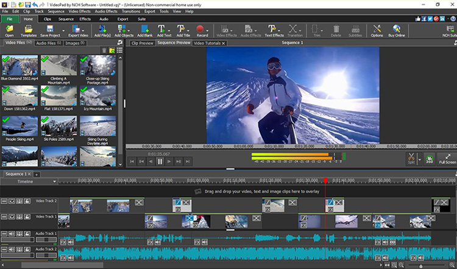This screenshot has height=269, width=457.
Task: Open the Options button
Action: point(377,31)
